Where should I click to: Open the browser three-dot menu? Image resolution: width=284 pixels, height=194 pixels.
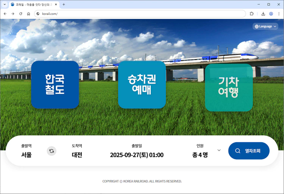tap(279, 14)
